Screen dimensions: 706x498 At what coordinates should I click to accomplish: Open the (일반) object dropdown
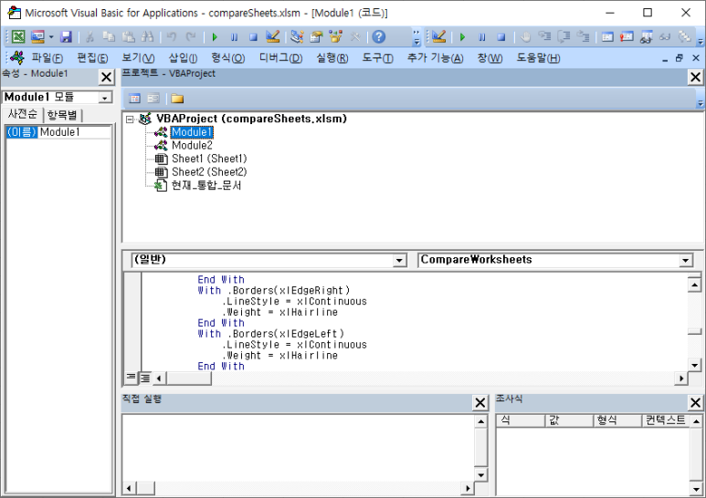point(399,260)
